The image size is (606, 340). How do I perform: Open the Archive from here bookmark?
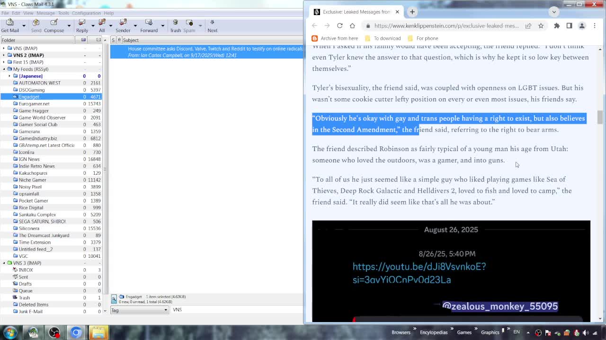(x=335, y=38)
